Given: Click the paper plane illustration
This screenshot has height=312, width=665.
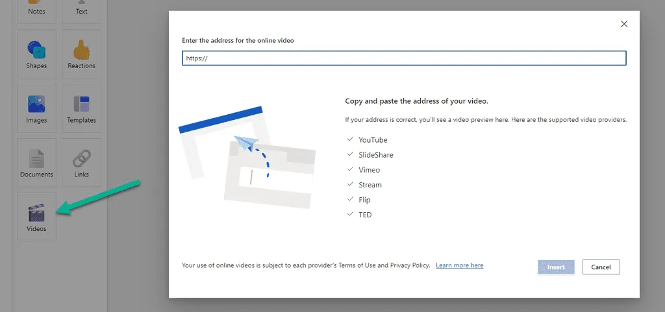Looking at the screenshot, I should pos(245,143).
